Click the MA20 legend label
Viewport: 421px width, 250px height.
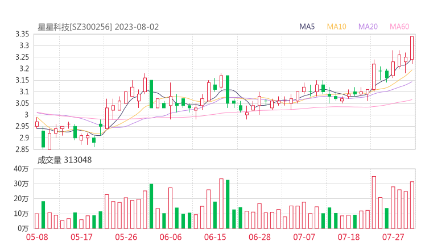point(368,27)
